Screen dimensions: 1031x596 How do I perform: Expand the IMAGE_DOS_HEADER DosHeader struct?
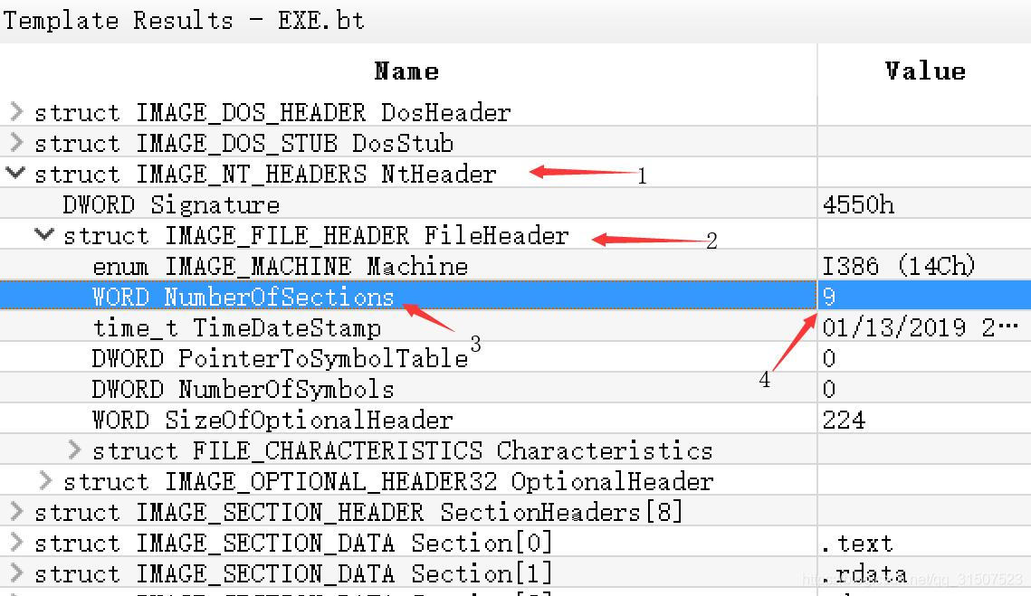point(16,112)
